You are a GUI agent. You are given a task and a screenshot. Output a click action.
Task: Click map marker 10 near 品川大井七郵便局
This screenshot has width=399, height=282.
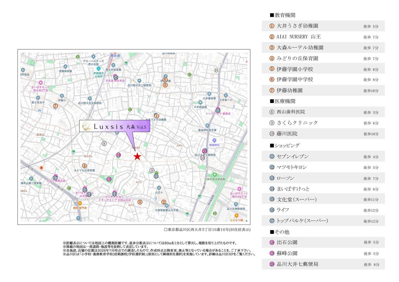click(203, 158)
